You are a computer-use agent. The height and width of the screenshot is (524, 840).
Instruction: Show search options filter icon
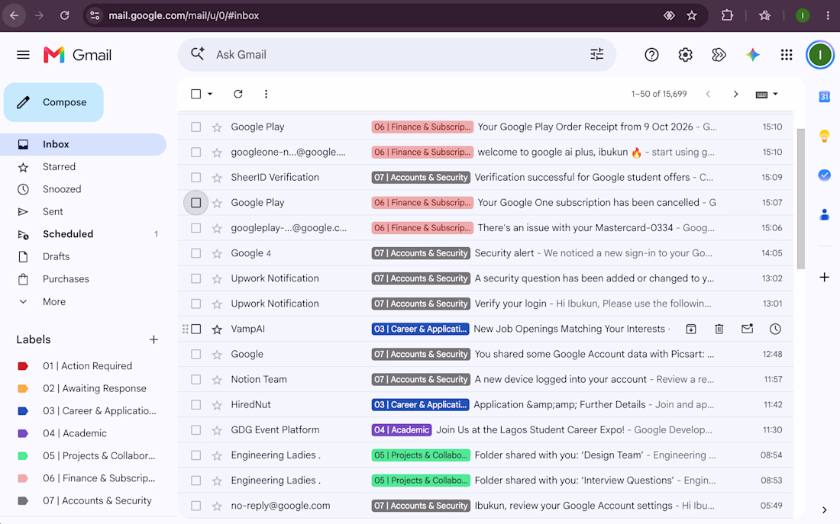597,55
